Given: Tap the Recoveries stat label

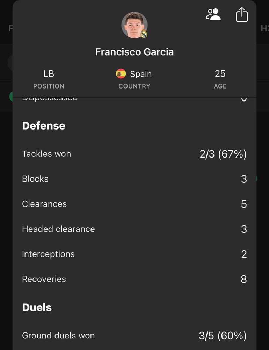Looking at the screenshot, I should coord(44,279).
